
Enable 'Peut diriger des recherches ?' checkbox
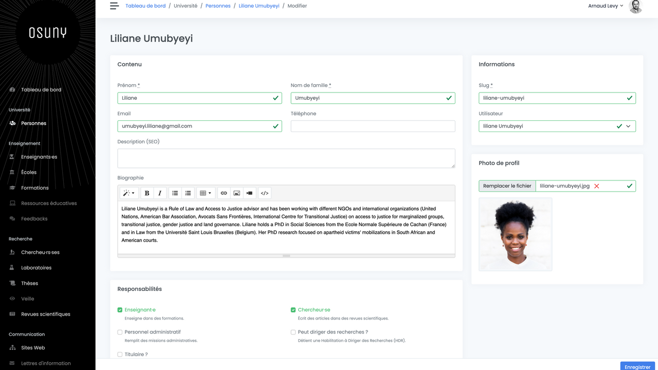point(293,332)
